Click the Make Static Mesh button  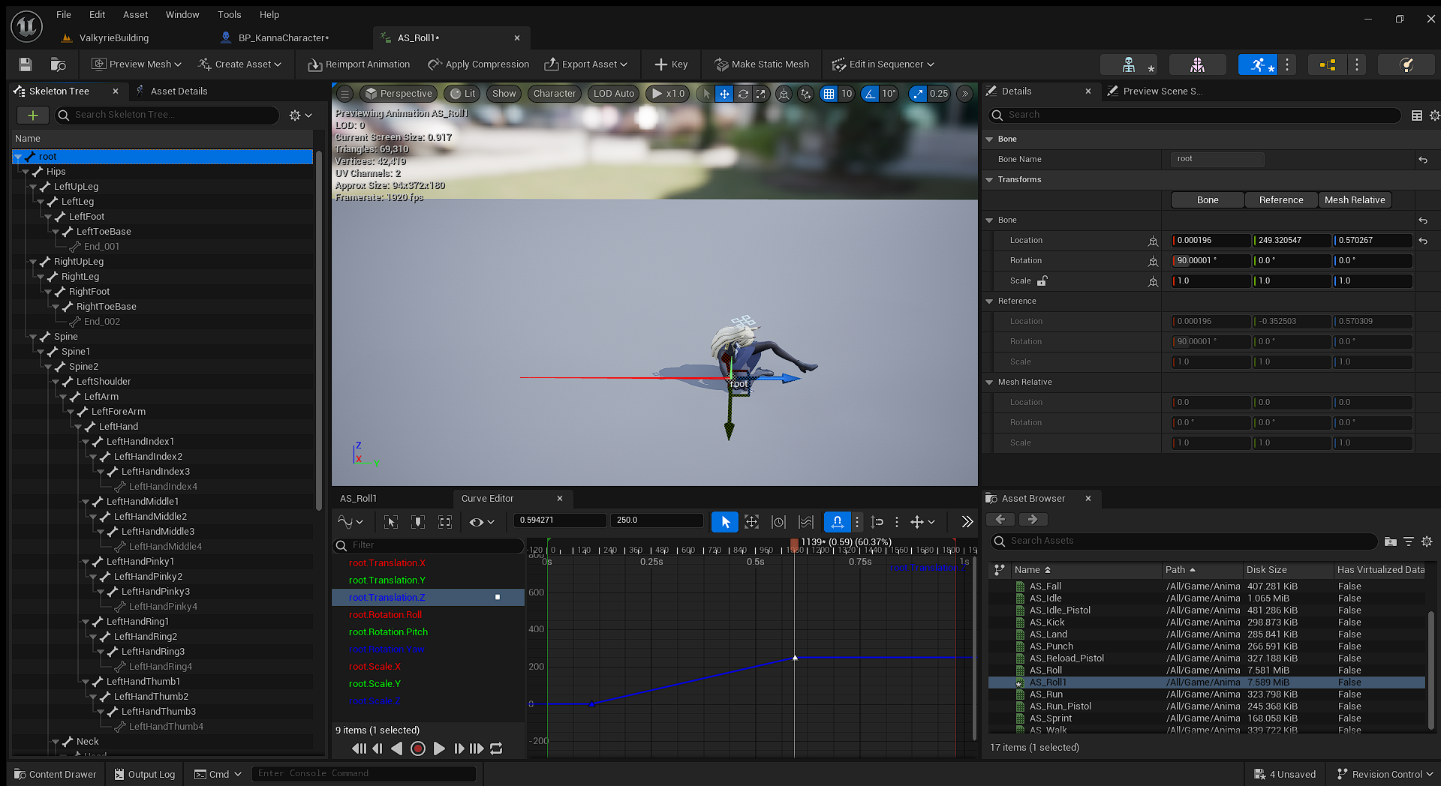point(762,64)
